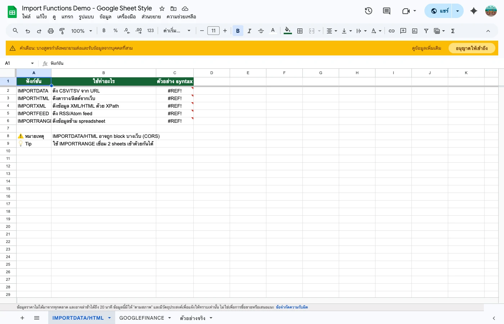This screenshot has height=324, width=504.
Task: Open the borders menu
Action: coord(300,31)
